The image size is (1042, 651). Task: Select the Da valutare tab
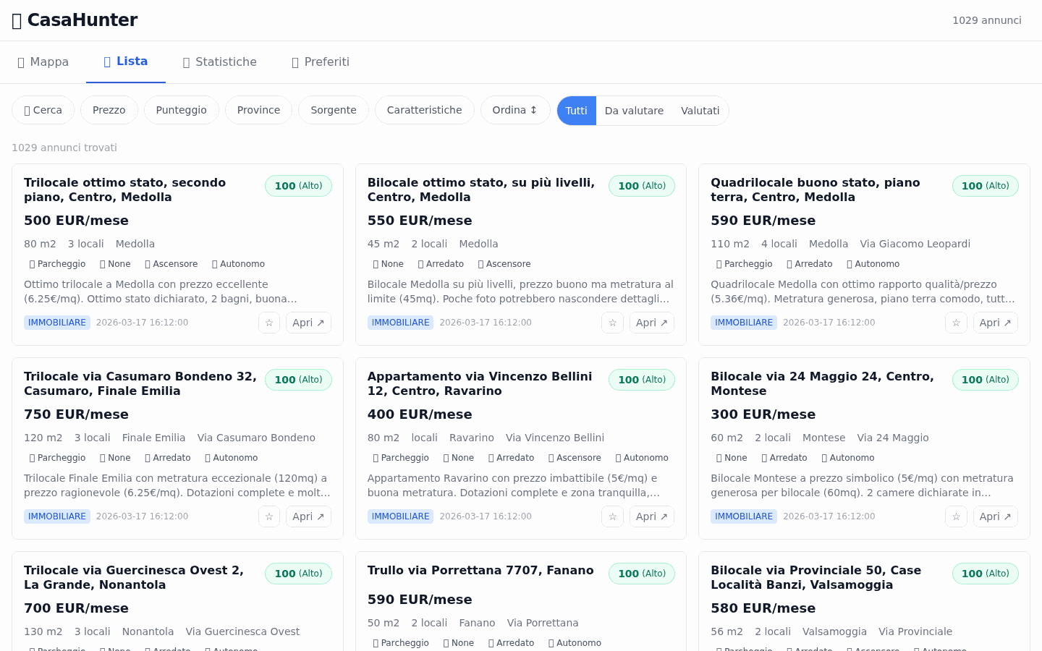(634, 110)
